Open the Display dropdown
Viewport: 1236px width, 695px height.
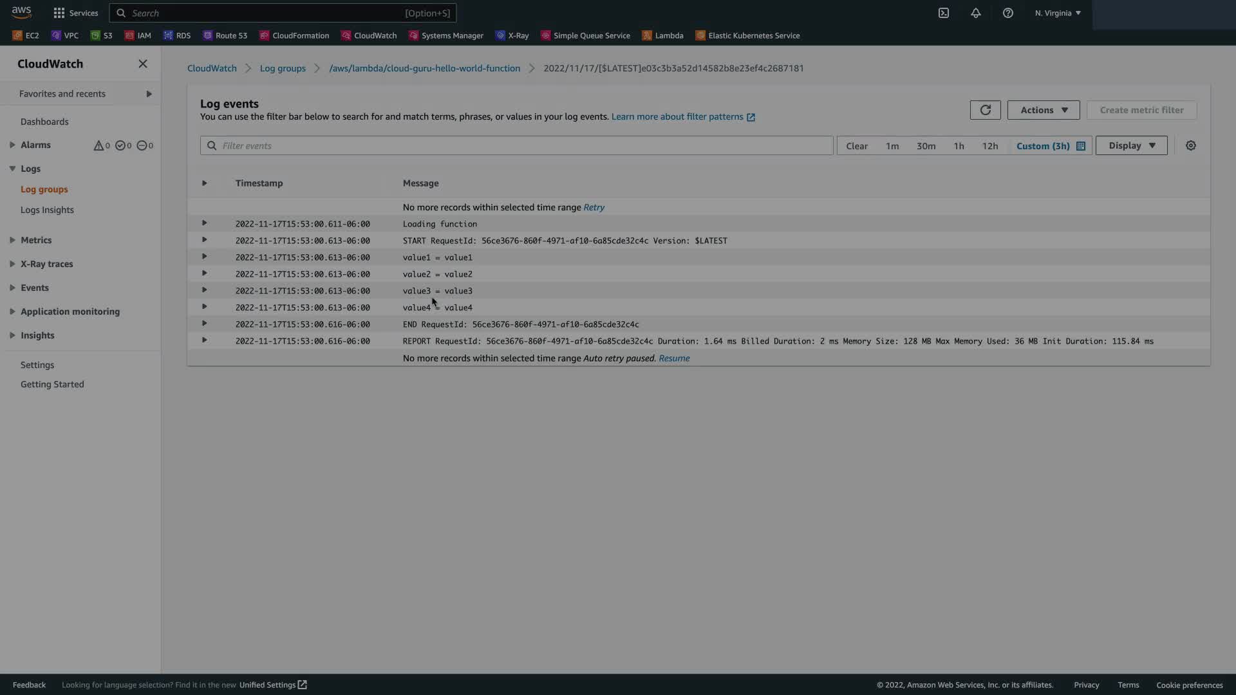coord(1131,146)
